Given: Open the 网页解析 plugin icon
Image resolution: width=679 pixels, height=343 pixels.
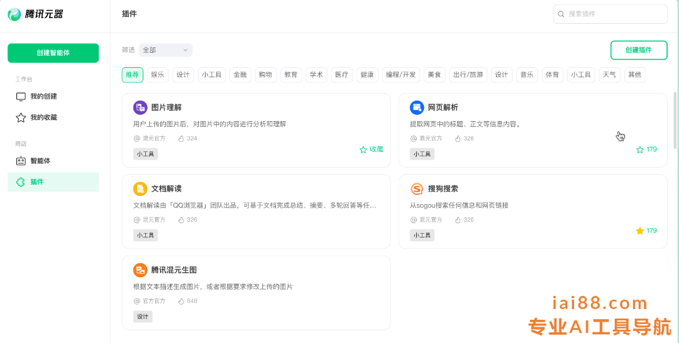Looking at the screenshot, I should 417,107.
